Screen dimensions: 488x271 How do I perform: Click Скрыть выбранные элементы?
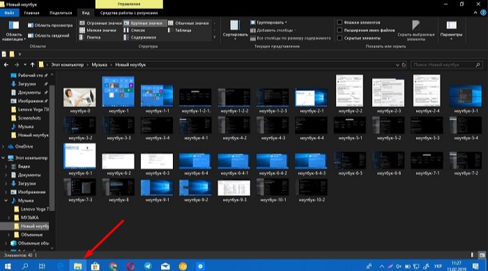(x=416, y=31)
